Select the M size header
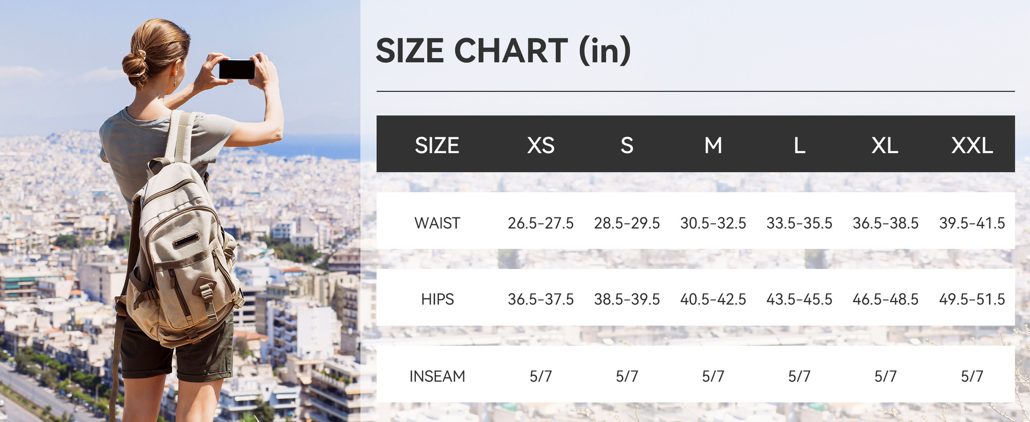This screenshot has width=1030, height=422. (713, 145)
